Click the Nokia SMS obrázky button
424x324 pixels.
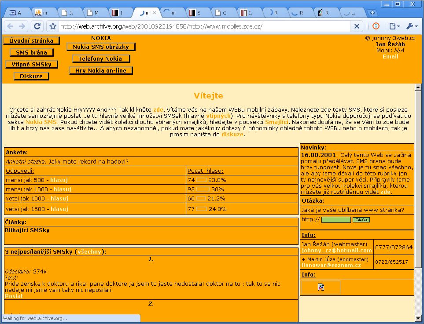coord(101,47)
